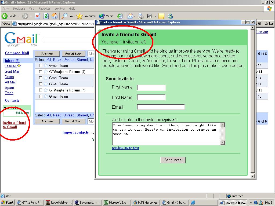
Task: Click the Print icon in toolbar
Action: [x=141, y=16]
